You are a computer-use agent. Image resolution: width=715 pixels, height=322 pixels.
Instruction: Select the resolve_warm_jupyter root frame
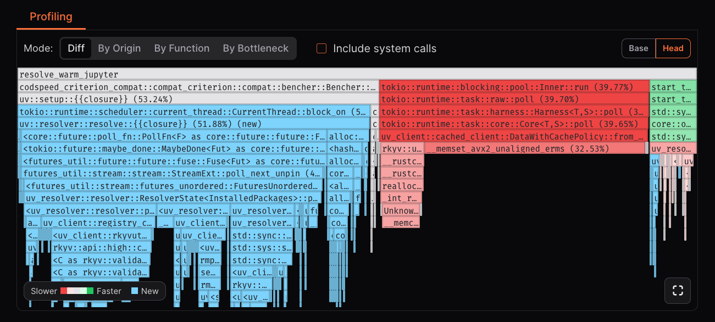357,74
